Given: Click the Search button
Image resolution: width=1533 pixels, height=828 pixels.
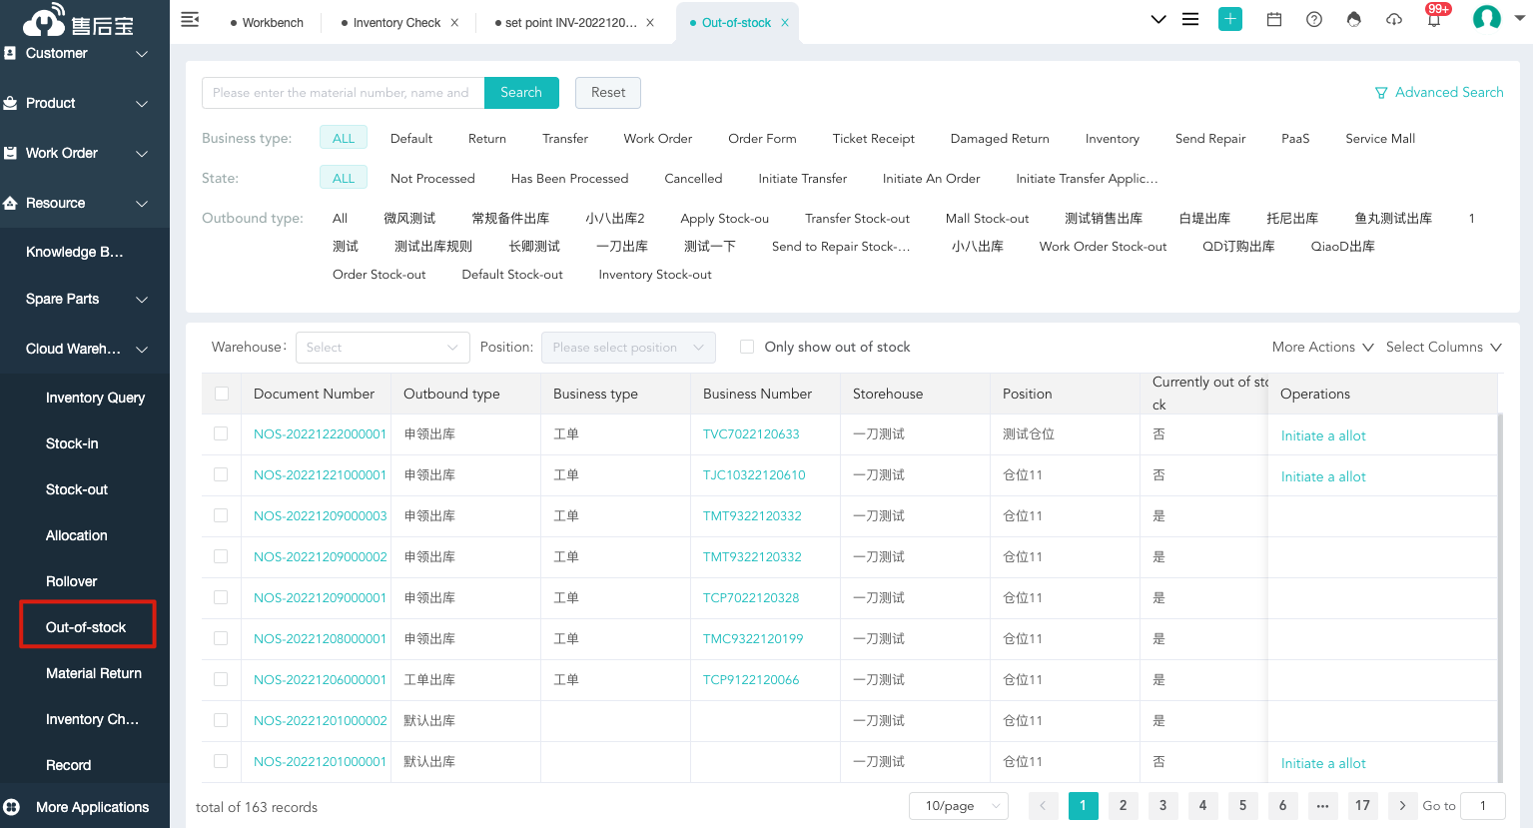Looking at the screenshot, I should pyautogui.click(x=521, y=93).
